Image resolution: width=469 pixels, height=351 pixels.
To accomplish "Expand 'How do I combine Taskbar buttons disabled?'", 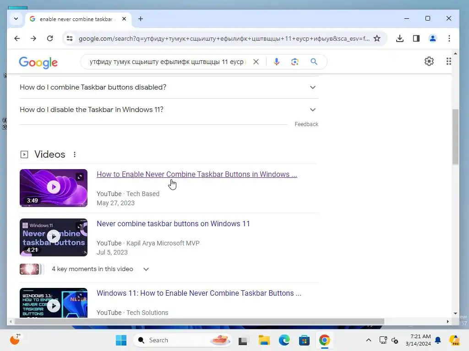I will click(169, 87).
